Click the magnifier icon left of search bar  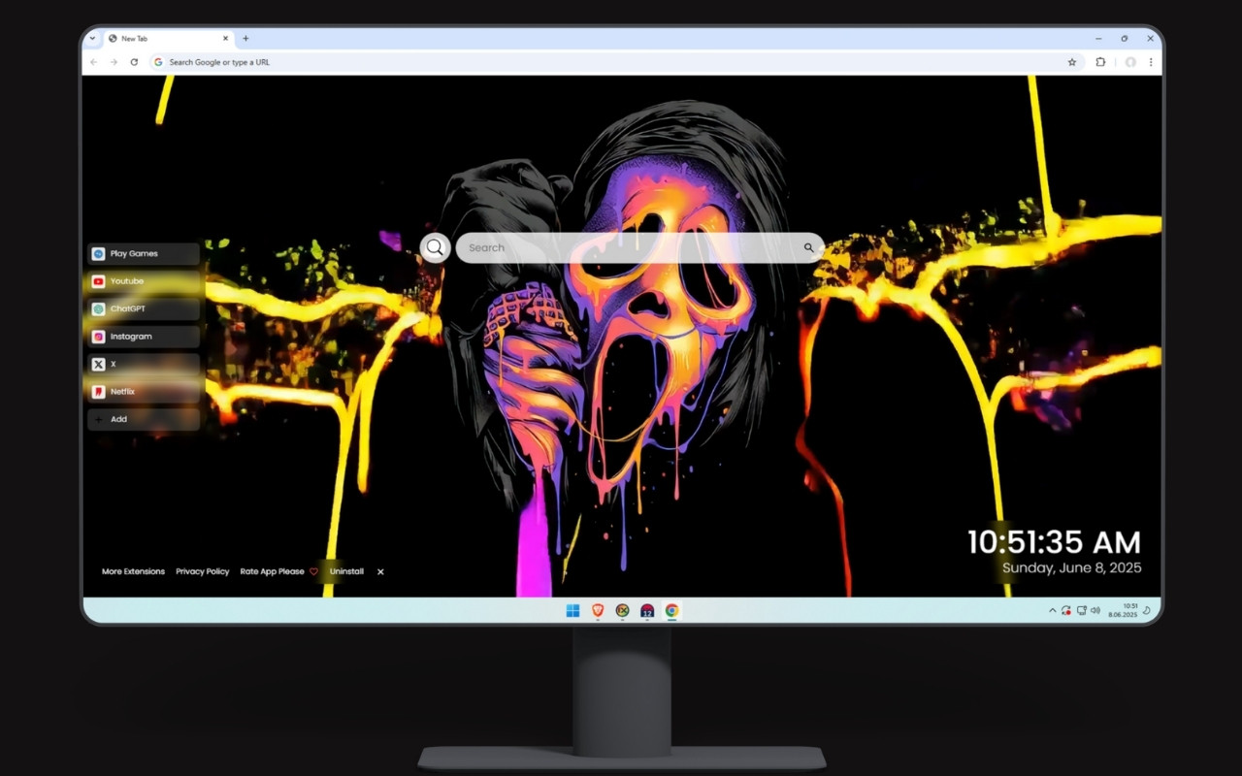pos(435,247)
